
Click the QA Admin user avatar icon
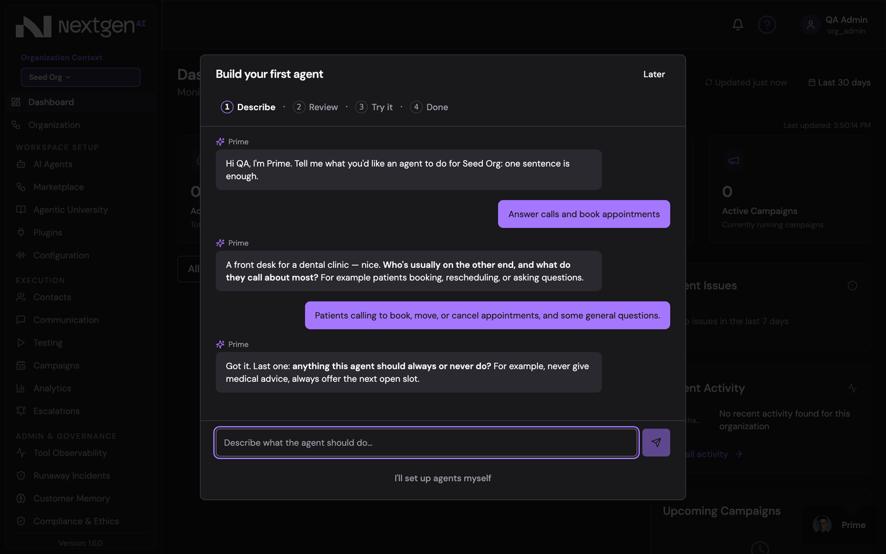pos(810,25)
